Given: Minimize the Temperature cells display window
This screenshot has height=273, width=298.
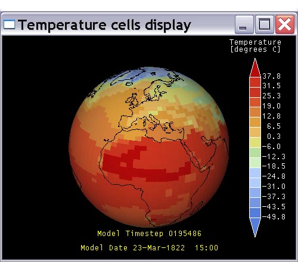Looking at the screenshot, I should pyautogui.click(x=244, y=24).
